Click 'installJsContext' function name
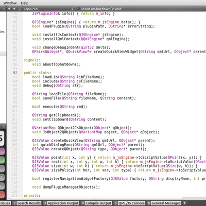 click(60, 35)
